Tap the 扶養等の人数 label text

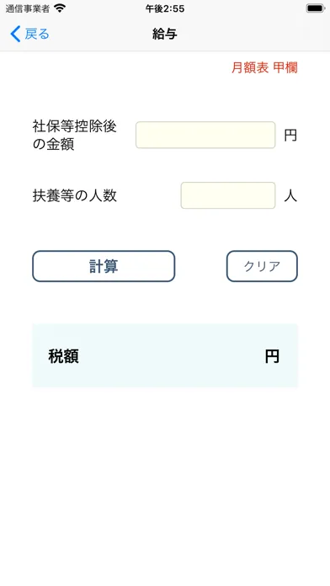point(75,195)
